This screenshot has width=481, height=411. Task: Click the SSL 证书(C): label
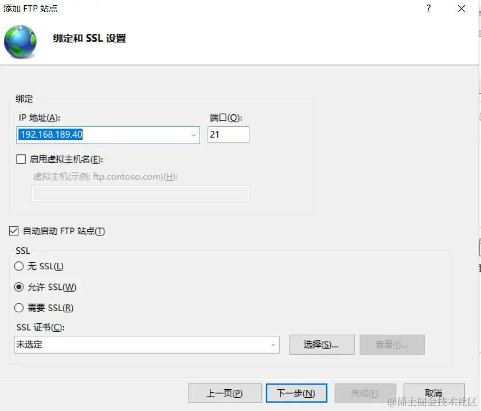(40, 327)
